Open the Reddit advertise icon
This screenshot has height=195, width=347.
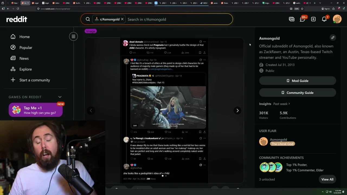coord(292,19)
